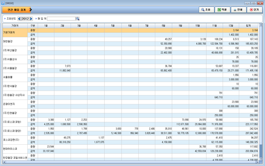Image resolution: width=265 pixels, height=166 pixels.
Task: Select the (주)원철강 사상지사 vendor row
Action: 15,95
